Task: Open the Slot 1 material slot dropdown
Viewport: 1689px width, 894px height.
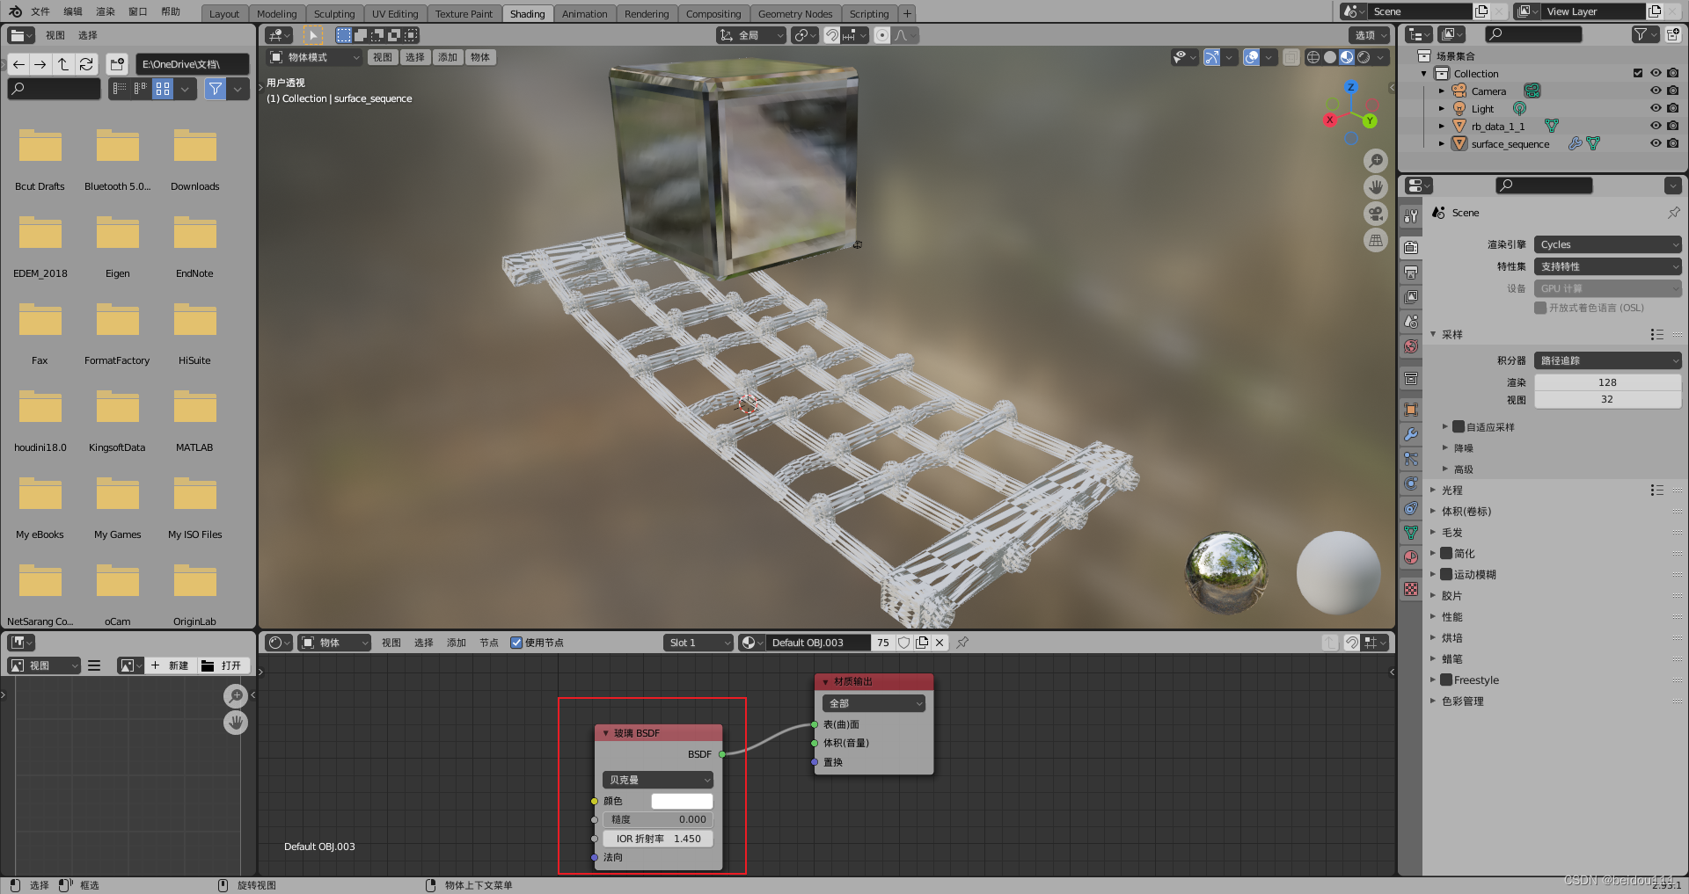Action: pyautogui.click(x=698, y=643)
